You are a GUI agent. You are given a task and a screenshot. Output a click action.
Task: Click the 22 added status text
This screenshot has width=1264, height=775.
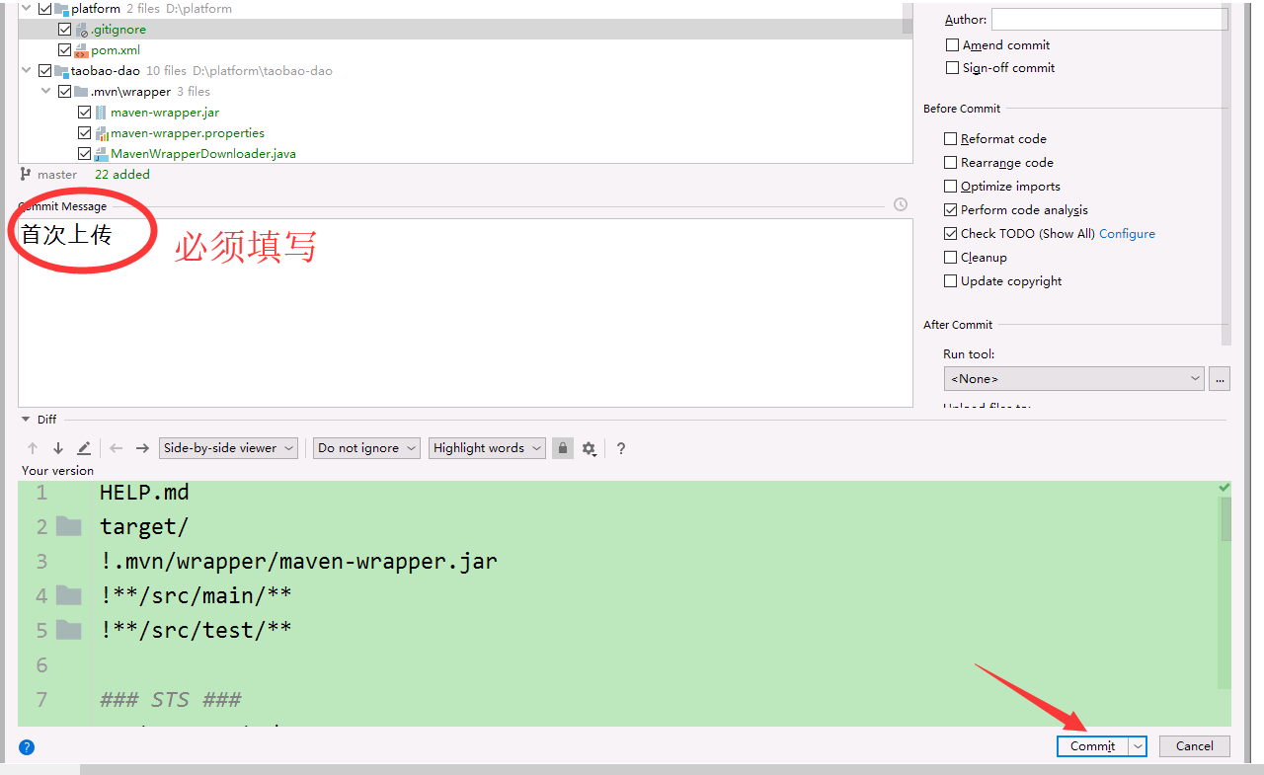[122, 175]
